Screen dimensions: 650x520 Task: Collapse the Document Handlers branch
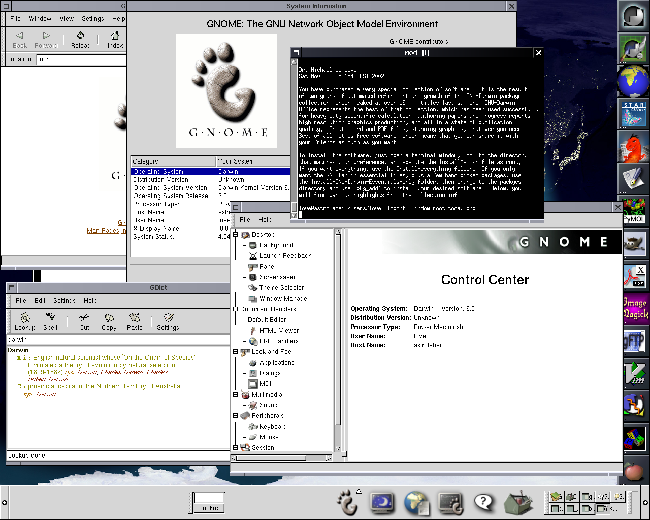[x=235, y=309]
